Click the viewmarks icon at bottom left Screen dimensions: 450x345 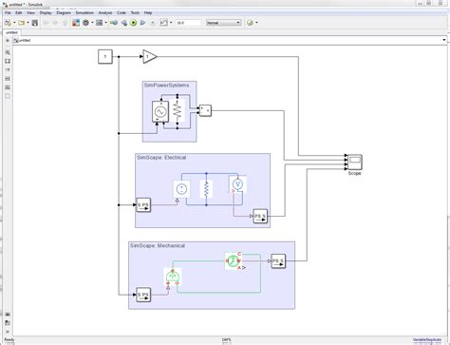(x=8, y=323)
